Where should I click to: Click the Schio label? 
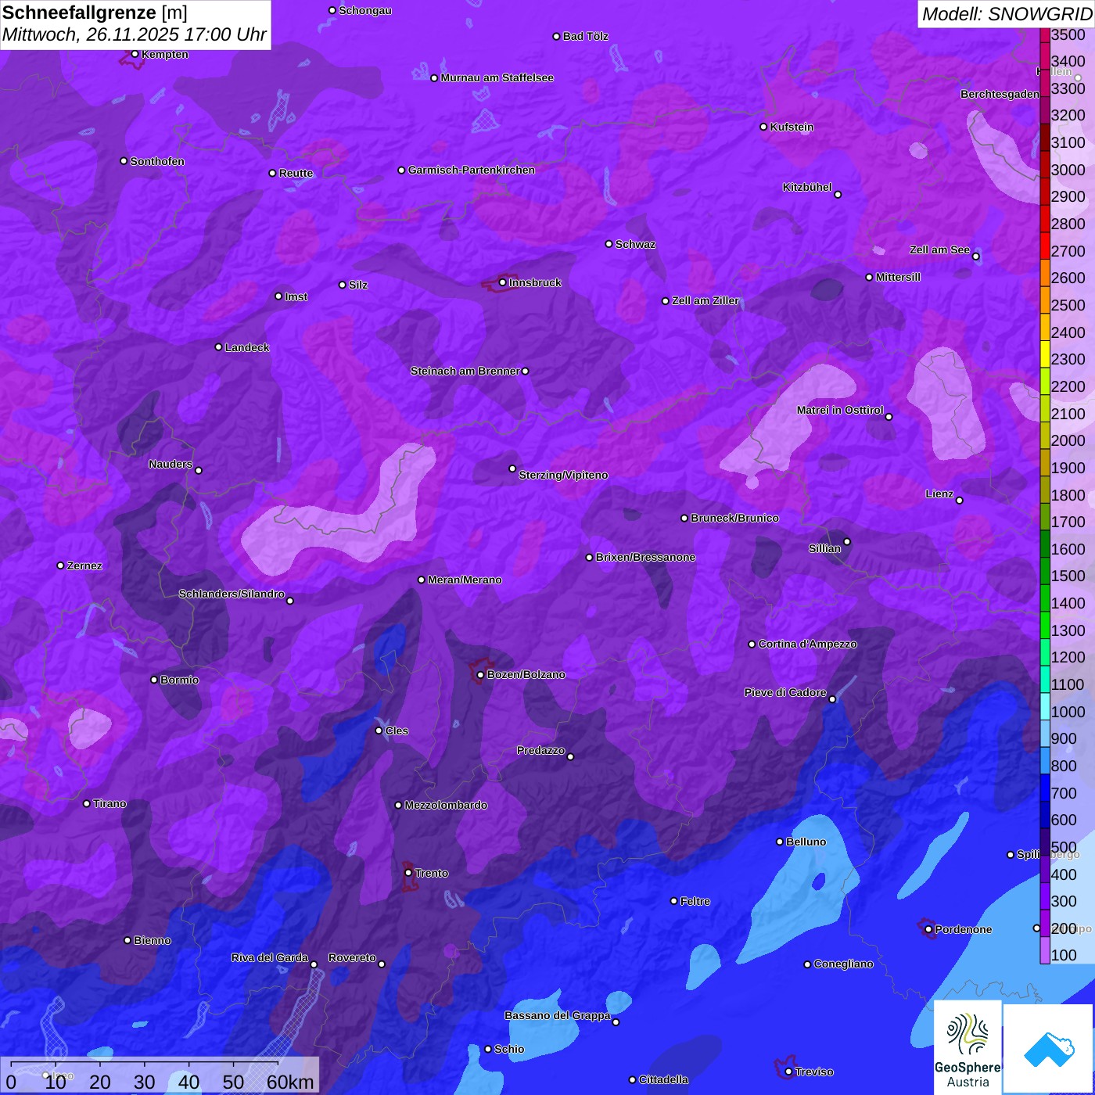click(x=509, y=1049)
